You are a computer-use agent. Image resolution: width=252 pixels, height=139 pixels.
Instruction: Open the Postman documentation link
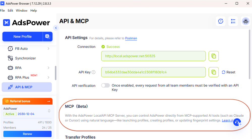[131, 38]
